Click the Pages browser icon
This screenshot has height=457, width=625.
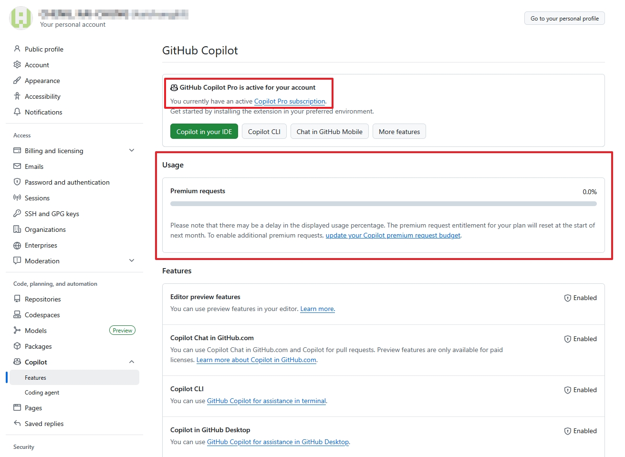(17, 407)
